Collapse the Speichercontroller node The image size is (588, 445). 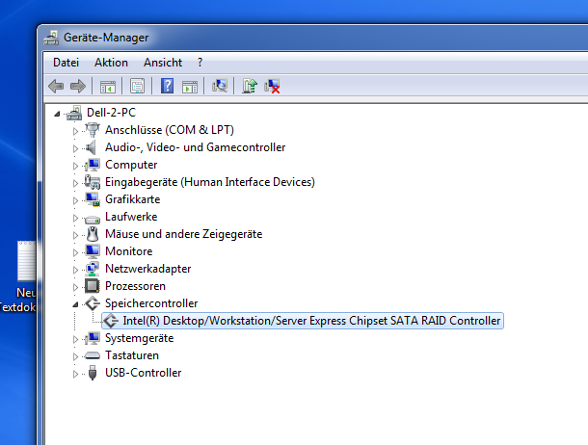[x=75, y=304]
